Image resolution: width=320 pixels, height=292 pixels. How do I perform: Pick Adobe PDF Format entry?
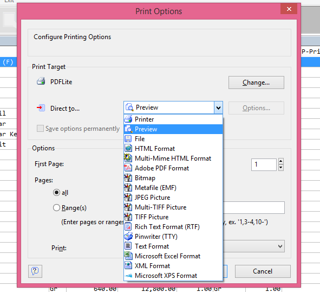173,168
